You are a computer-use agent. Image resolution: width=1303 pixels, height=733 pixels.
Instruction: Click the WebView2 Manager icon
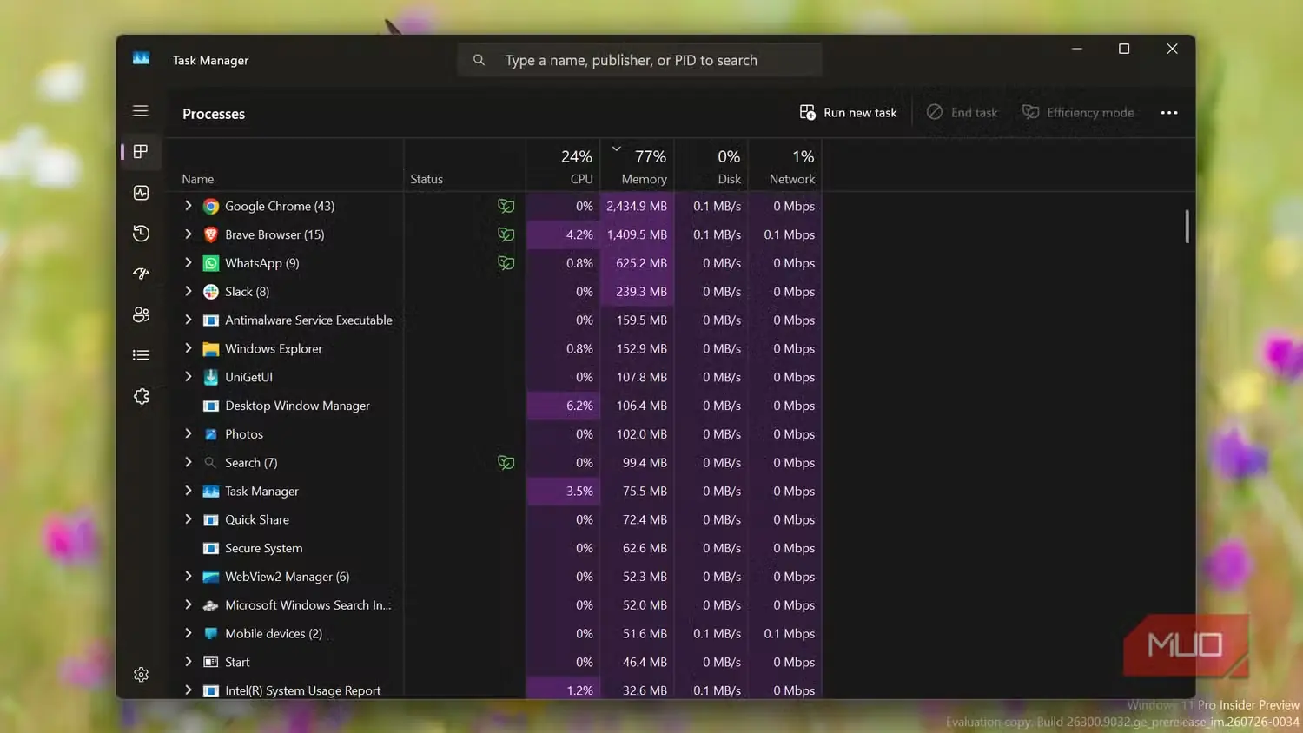210,577
